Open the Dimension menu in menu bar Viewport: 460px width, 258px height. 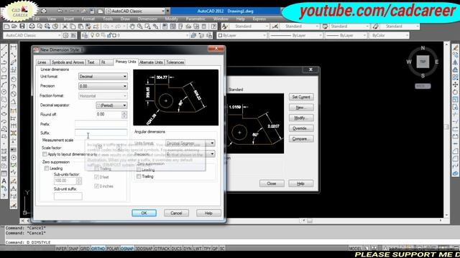click(x=147, y=19)
